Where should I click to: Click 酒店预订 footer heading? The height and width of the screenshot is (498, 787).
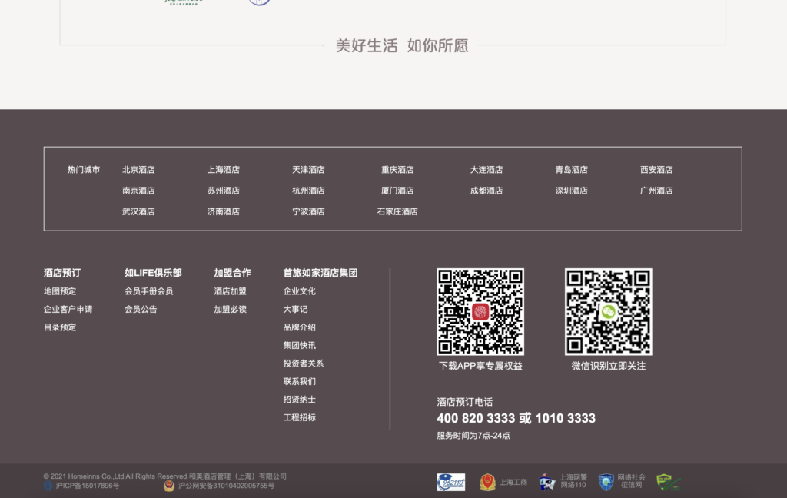tap(61, 273)
